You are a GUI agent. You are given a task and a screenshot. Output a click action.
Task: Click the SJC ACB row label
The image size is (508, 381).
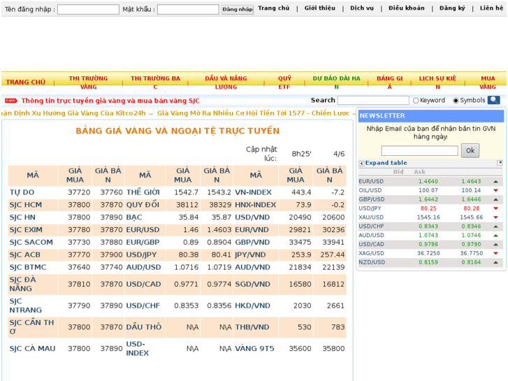click(25, 255)
